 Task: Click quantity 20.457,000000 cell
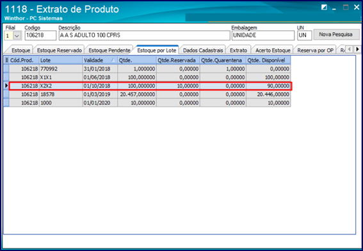[137, 95]
